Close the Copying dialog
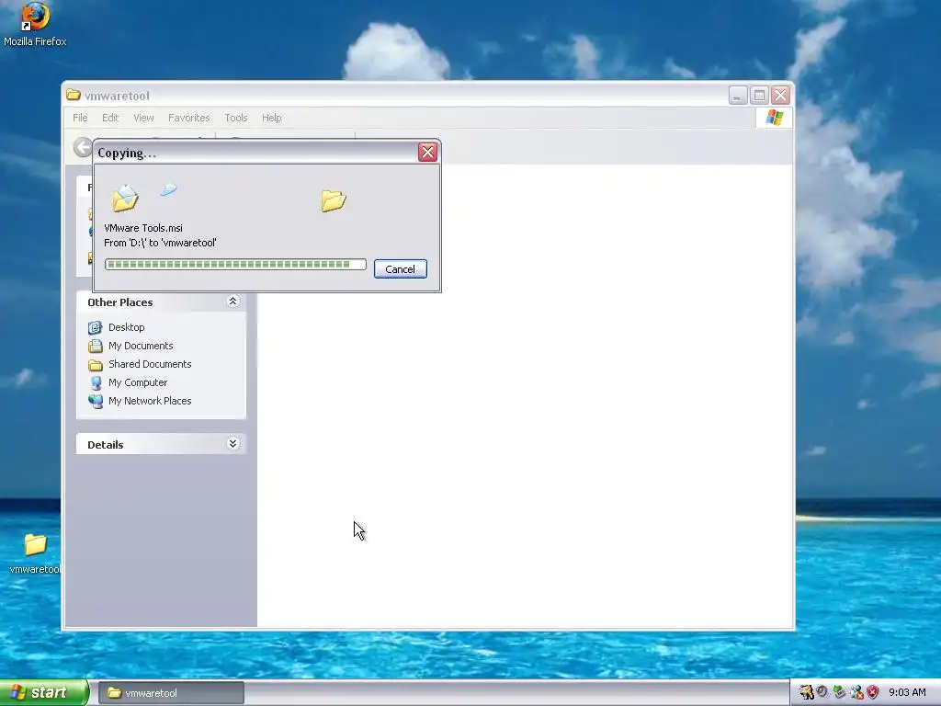 427,153
